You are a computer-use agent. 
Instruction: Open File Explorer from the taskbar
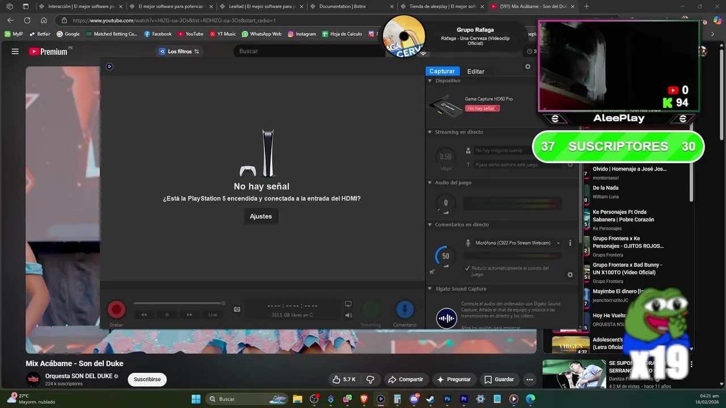(297, 399)
